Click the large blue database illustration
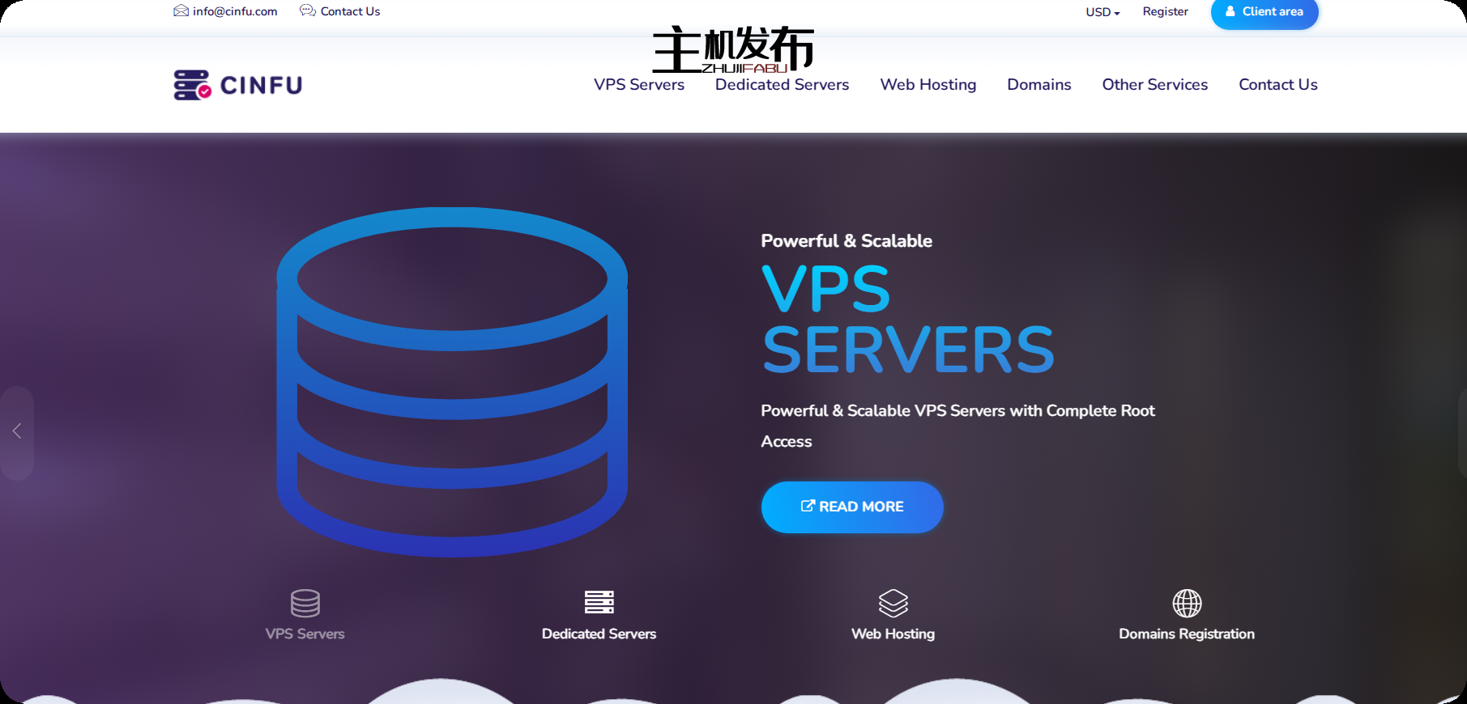Screen dimensions: 1467x704 452,382
